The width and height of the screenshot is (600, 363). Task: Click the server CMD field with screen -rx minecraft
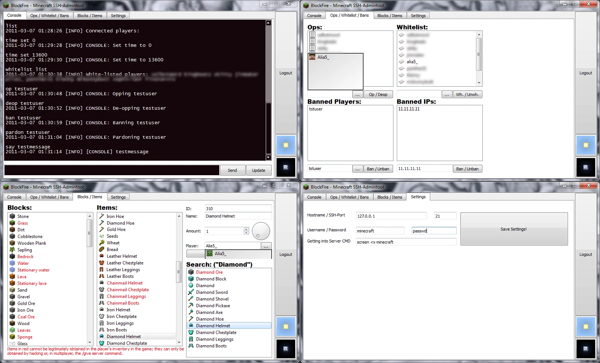406,242
